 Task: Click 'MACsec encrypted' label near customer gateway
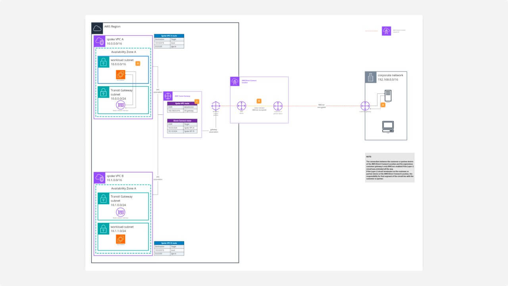(x=321, y=106)
